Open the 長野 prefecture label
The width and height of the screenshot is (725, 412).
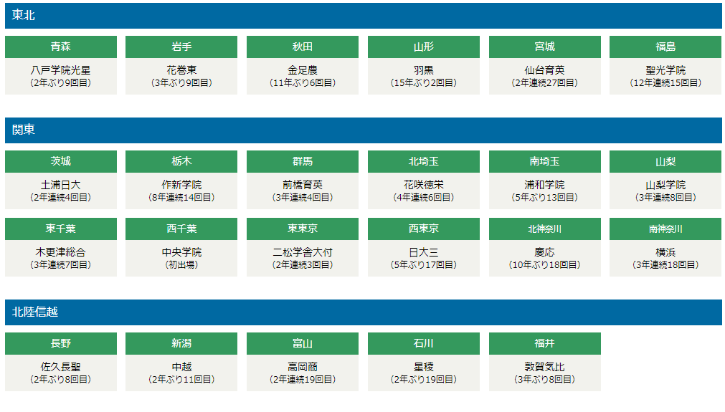pyautogui.click(x=61, y=343)
